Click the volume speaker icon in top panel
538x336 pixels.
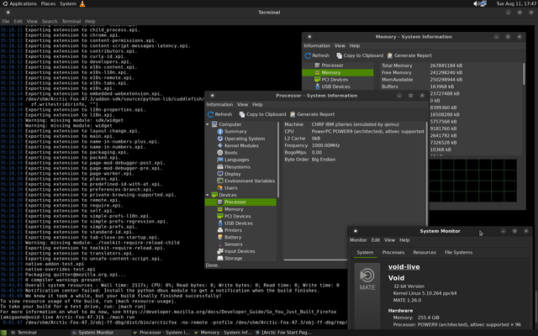click(477, 3)
